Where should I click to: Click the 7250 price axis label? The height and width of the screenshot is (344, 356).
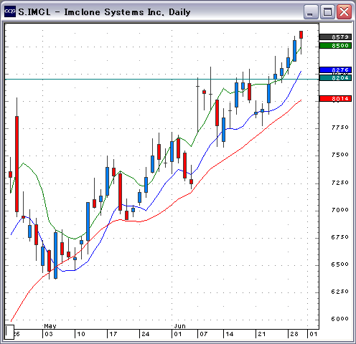[340, 183]
